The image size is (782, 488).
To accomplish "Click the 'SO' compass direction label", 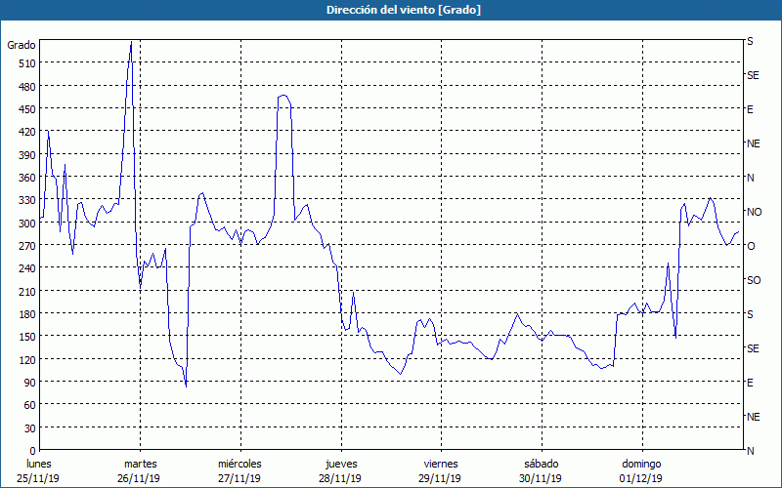I will coord(754,280).
